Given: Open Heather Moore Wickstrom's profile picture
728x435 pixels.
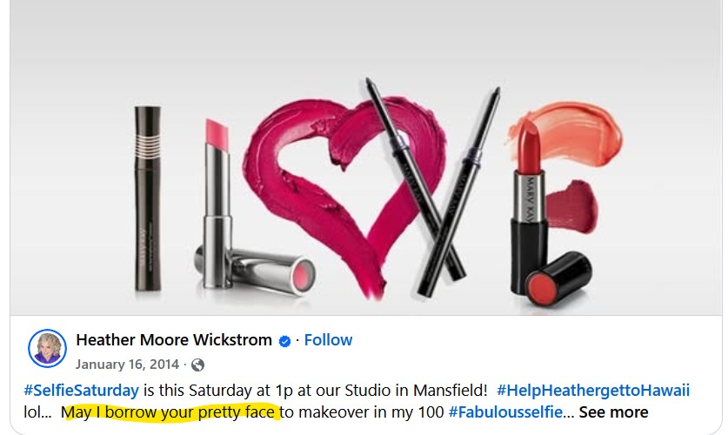Looking at the screenshot, I should 47,348.
